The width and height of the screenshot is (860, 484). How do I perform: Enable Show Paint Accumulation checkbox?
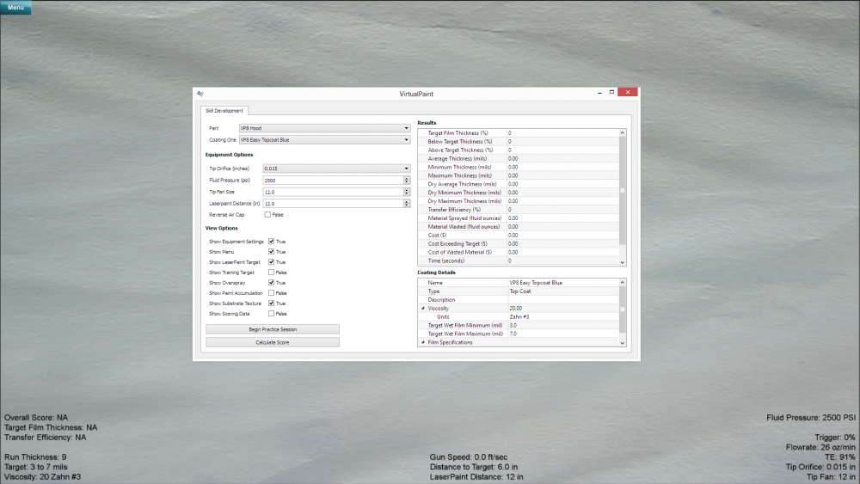[271, 293]
